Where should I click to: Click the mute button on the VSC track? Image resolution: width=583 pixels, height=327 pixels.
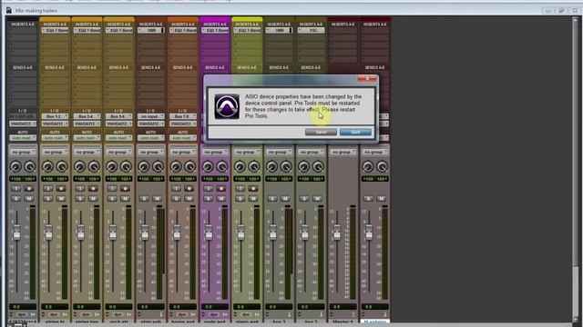pos(317,199)
